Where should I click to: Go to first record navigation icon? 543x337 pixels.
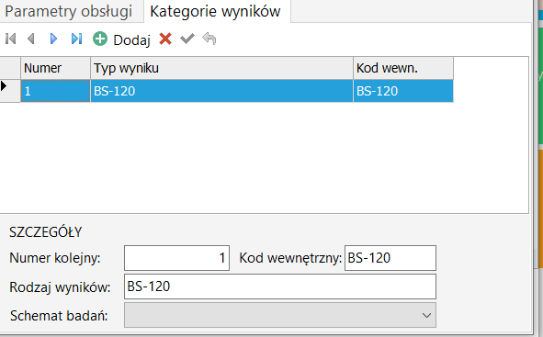[x=11, y=39]
